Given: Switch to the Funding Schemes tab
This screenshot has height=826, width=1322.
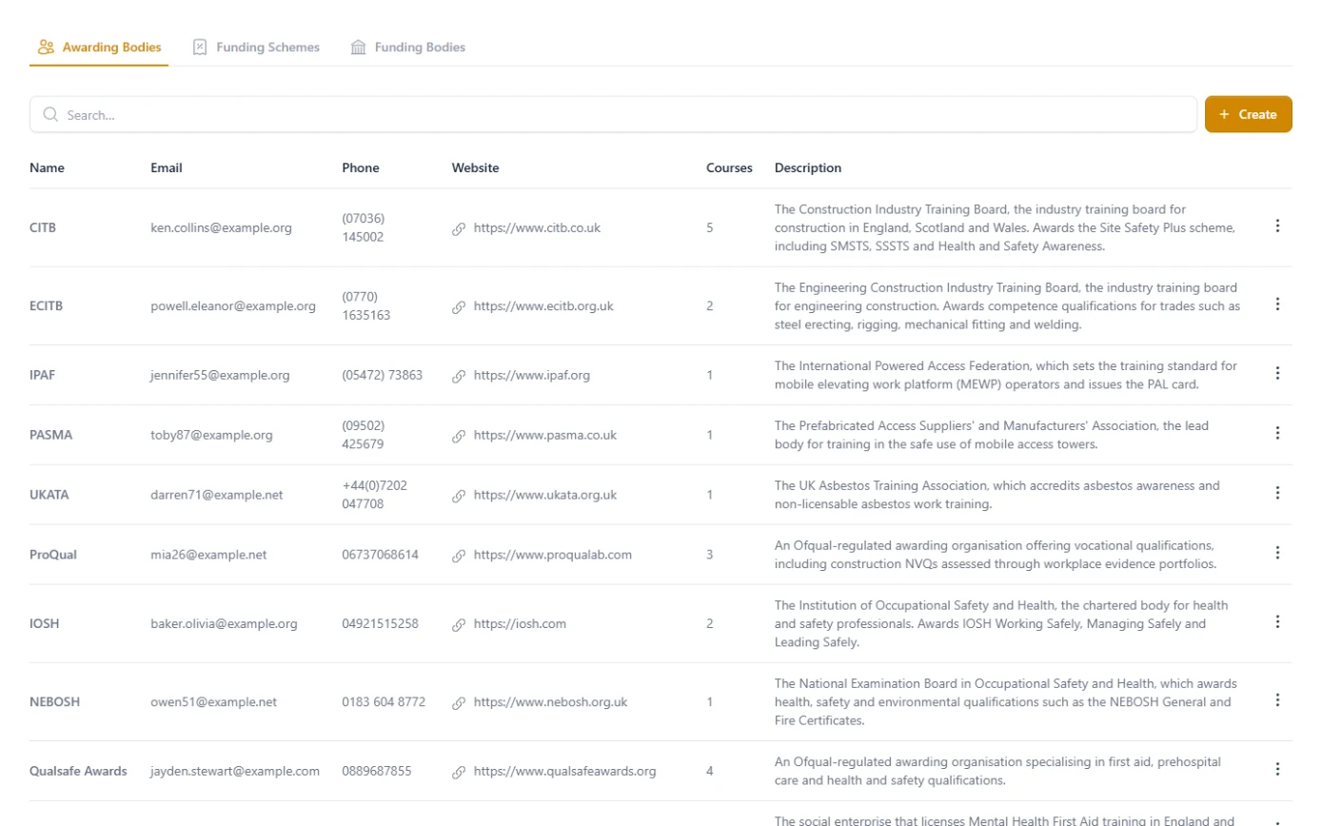Looking at the screenshot, I should (x=256, y=47).
